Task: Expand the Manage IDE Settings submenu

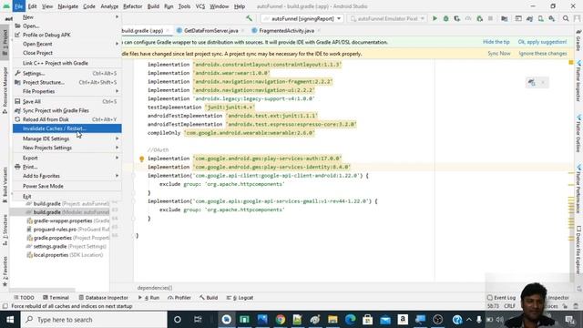Action: click(66, 138)
